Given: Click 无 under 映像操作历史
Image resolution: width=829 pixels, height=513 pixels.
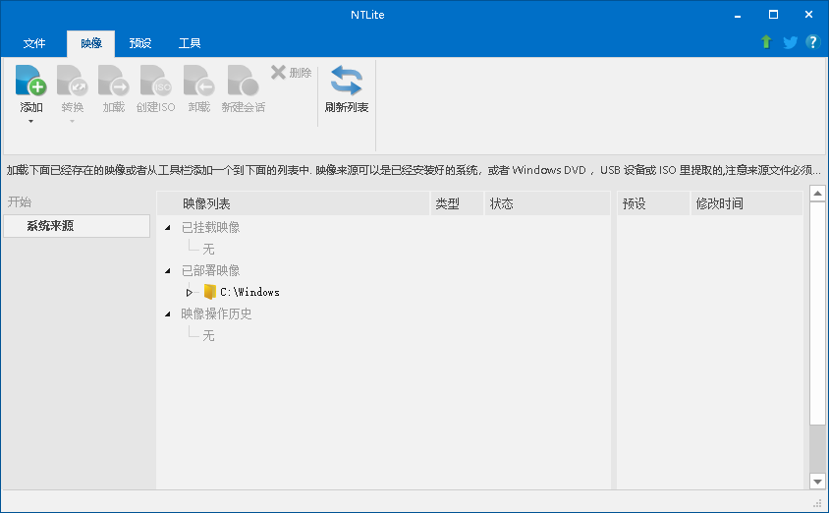Looking at the screenshot, I should tap(208, 336).
